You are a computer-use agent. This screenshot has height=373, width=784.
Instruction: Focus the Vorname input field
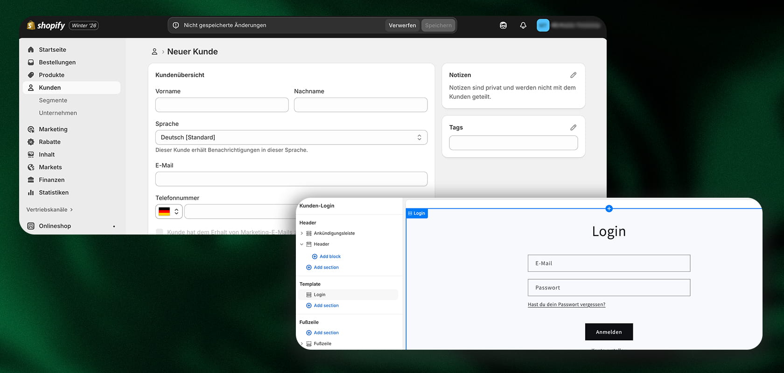[x=222, y=105]
